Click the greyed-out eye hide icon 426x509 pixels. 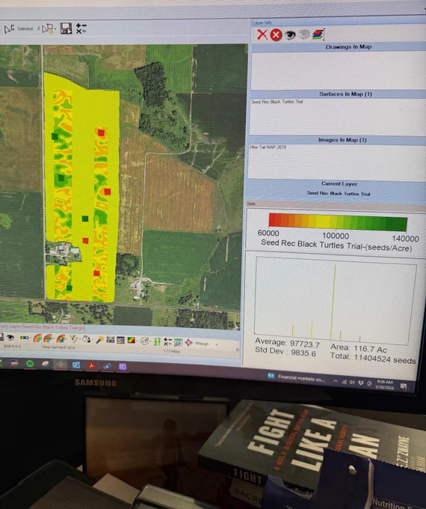(x=303, y=34)
